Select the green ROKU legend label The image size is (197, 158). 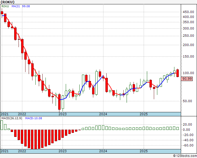pyautogui.click(x=5, y=6)
